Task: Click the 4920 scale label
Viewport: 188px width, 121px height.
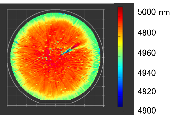Action: pyautogui.click(x=147, y=91)
